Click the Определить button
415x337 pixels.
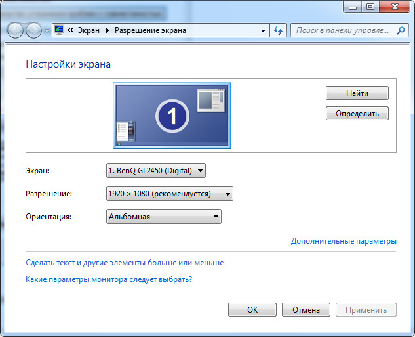click(x=357, y=114)
